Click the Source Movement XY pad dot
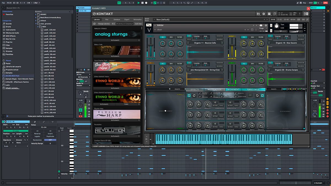Screen dimensions: 331x186 tap(165, 111)
